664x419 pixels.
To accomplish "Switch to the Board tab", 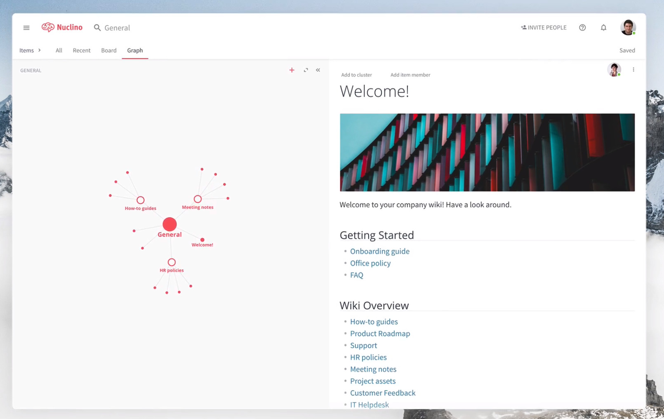I will (109, 50).
